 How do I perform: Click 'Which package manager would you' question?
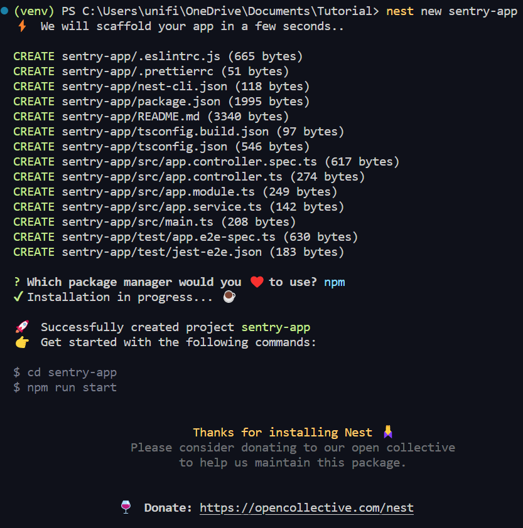134,282
